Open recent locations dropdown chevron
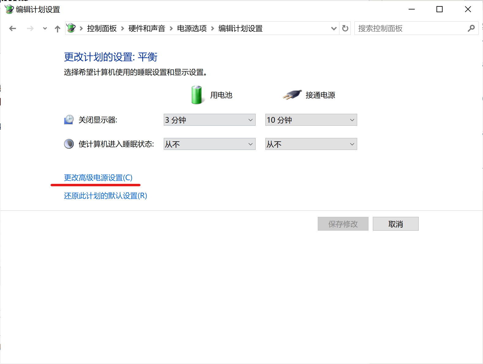This screenshot has width=483, height=364. click(45, 28)
